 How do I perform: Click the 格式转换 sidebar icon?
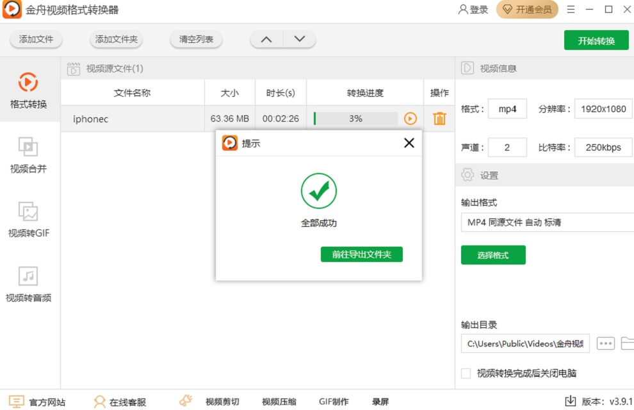pos(28,90)
